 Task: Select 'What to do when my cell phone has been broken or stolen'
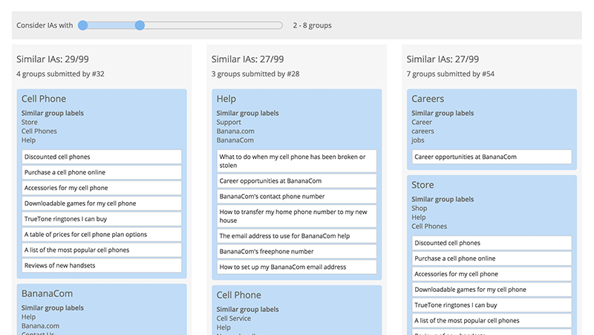tap(297, 161)
